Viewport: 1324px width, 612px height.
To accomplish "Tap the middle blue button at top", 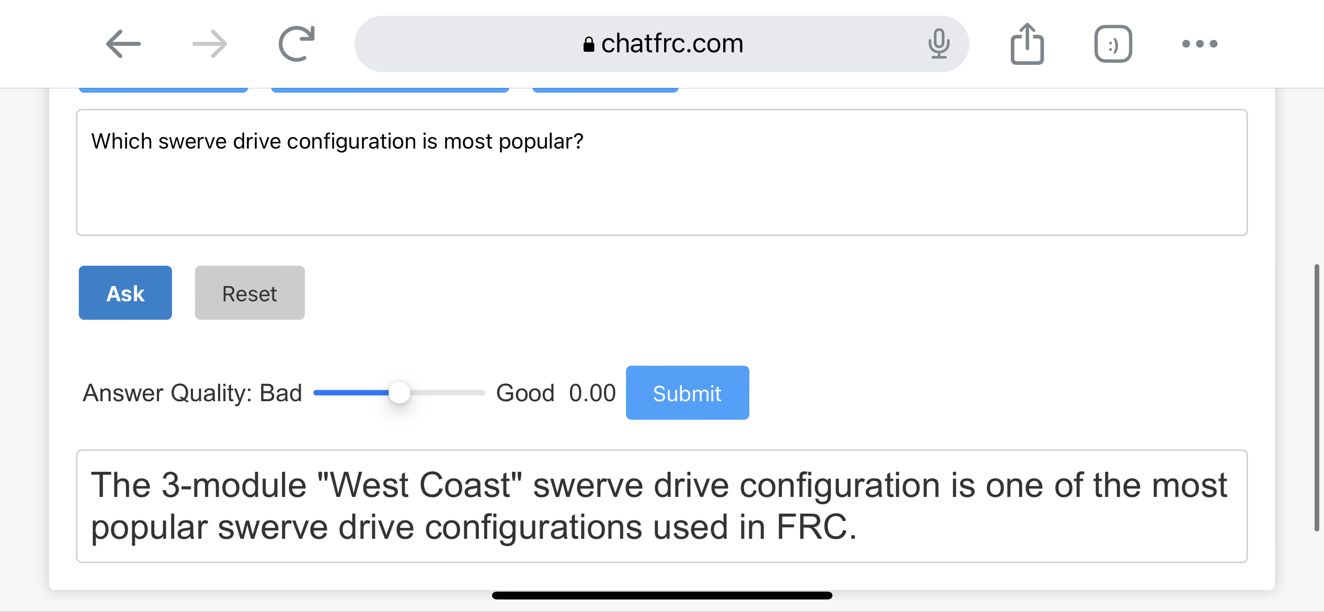I will tap(390, 90).
